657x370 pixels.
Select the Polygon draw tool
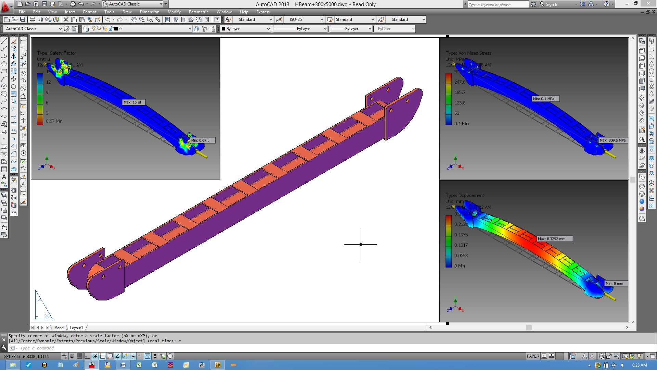4,64
